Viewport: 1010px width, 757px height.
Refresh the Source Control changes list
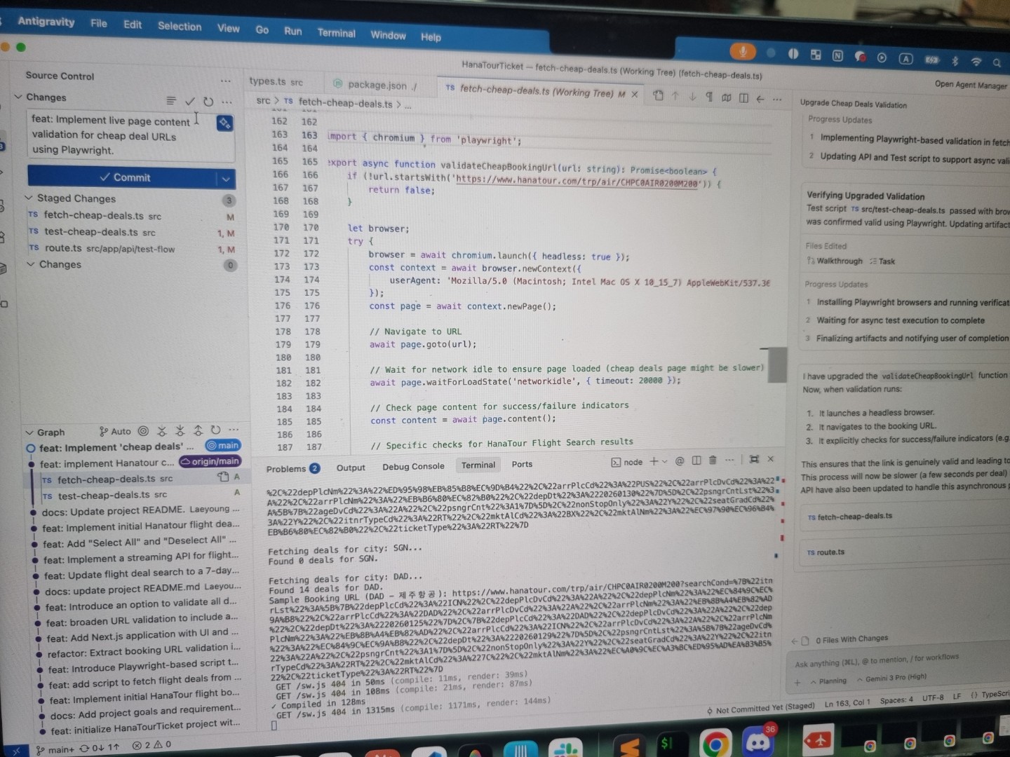tap(208, 102)
